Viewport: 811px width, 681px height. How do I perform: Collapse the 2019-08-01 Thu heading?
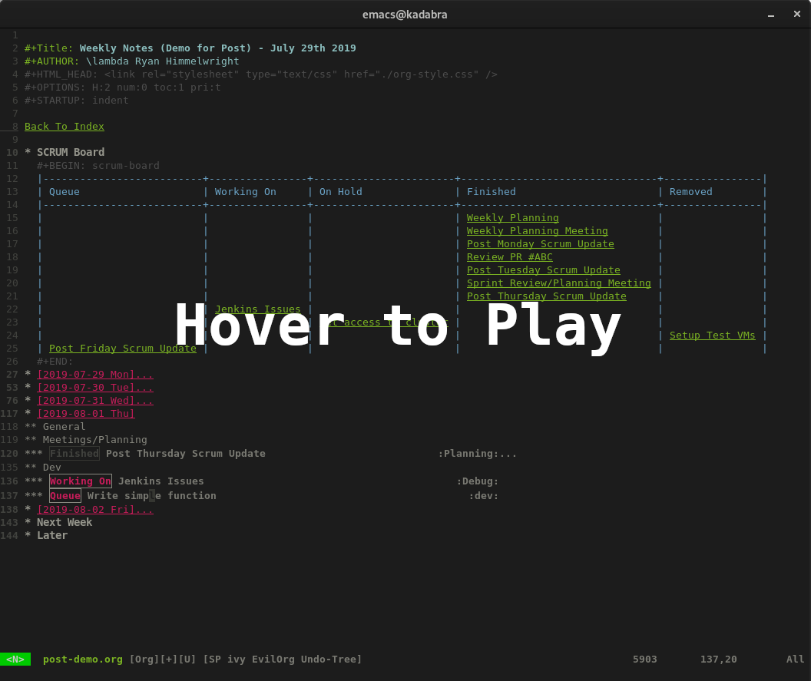point(85,414)
